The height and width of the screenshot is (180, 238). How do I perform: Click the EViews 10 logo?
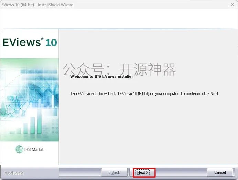[x=30, y=42]
